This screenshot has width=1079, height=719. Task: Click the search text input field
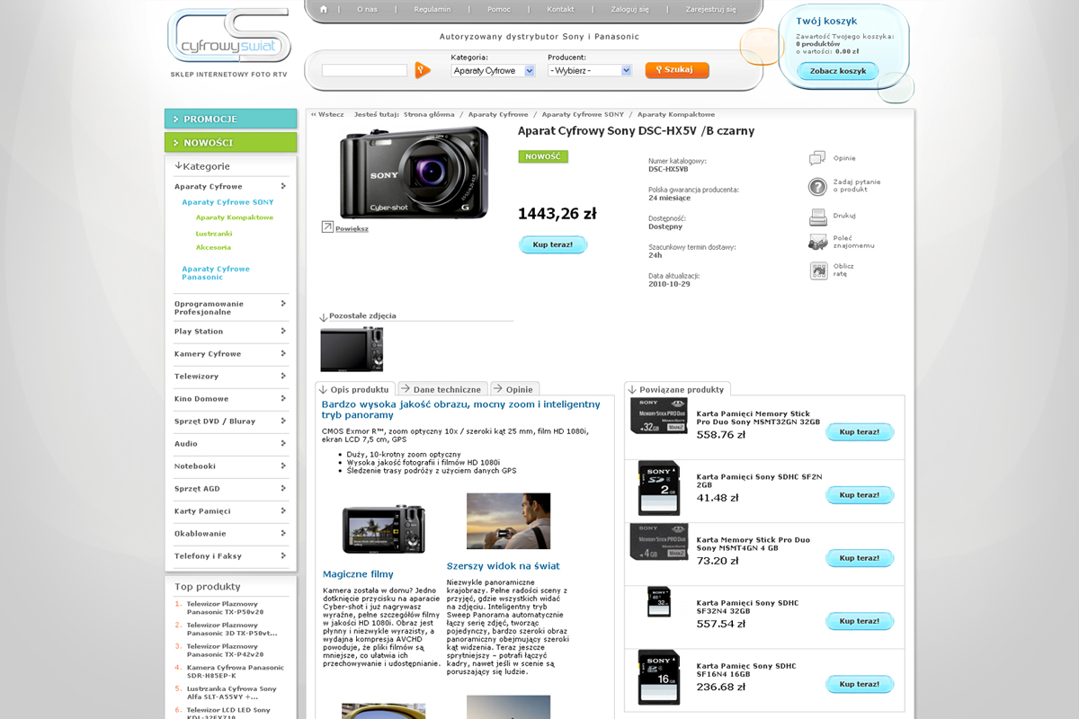tap(364, 70)
